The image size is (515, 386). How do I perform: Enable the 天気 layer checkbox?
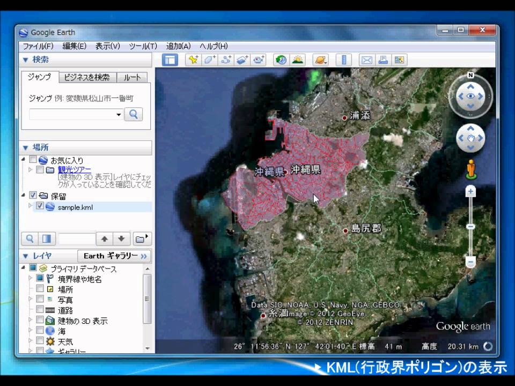[40, 341]
